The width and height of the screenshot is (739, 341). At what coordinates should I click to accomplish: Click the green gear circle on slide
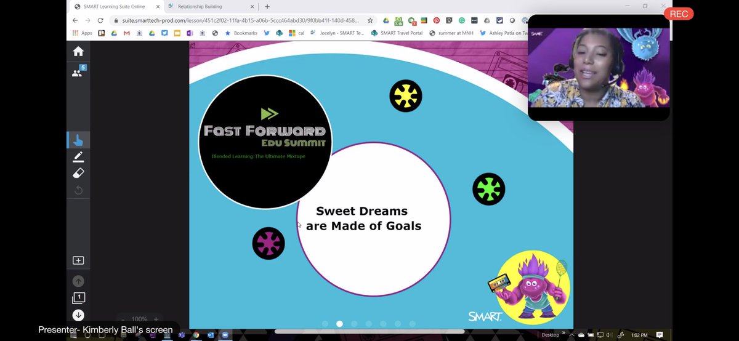[489, 189]
